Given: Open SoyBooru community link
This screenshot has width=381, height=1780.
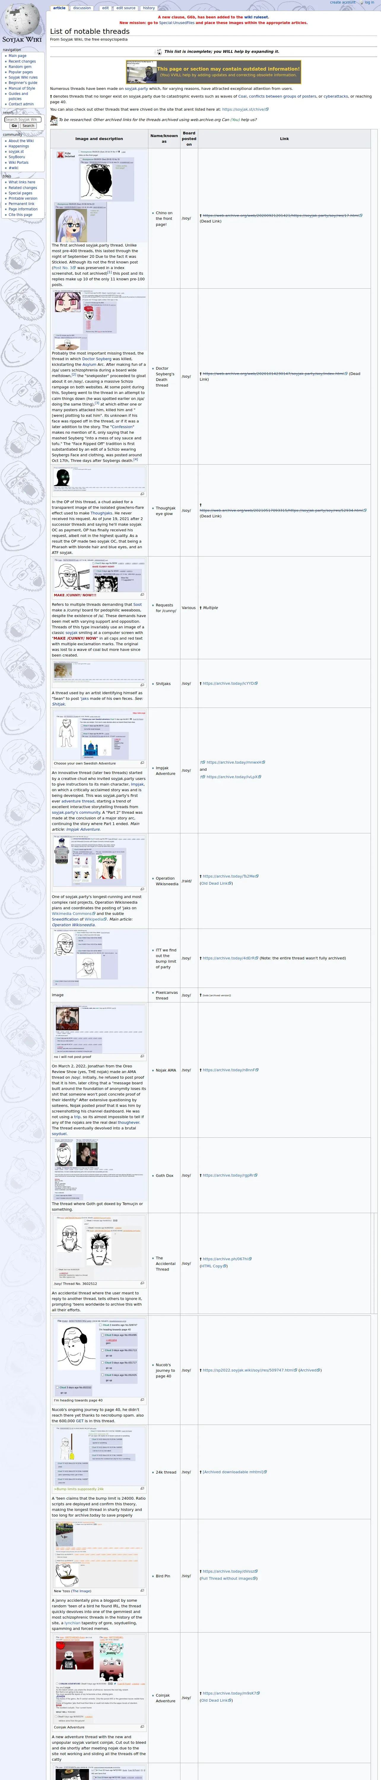Looking at the screenshot, I should pos(17,157).
